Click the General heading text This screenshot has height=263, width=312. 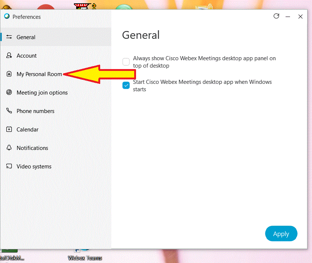tap(141, 35)
